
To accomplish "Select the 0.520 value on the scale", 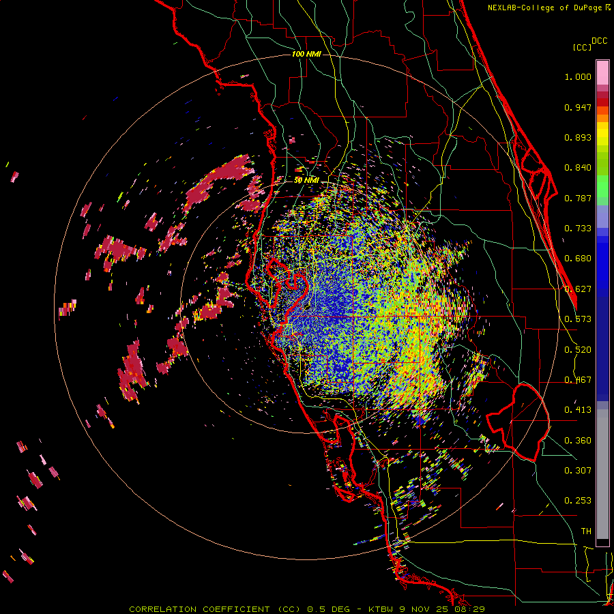I will (578, 350).
